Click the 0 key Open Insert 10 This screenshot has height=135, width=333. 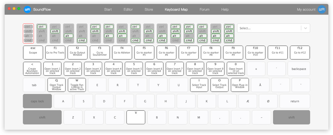click(x=236, y=69)
